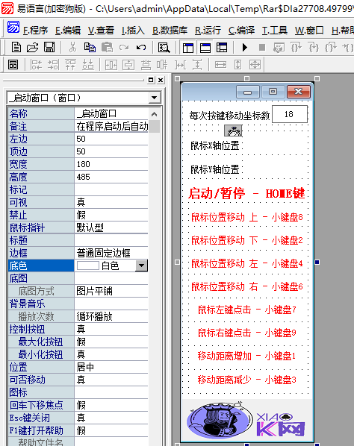Click the make same height icon
The image size is (354, 446).
click(237, 65)
